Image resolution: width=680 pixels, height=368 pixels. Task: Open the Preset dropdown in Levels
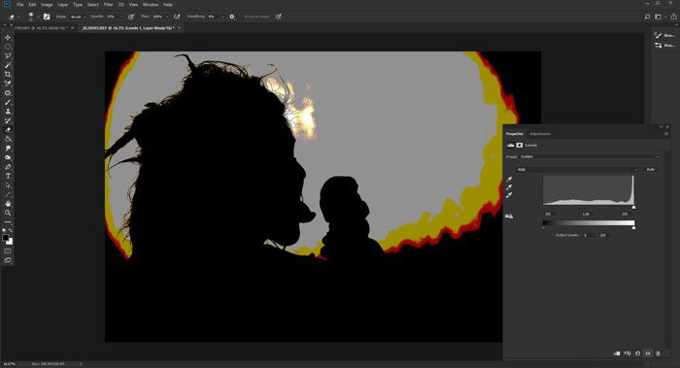coord(589,156)
